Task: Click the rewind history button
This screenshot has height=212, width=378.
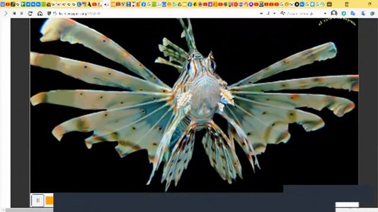Action: pyautogui.click(x=14, y=14)
